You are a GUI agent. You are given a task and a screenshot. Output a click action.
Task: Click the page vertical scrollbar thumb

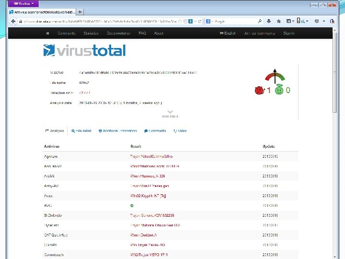click(x=334, y=73)
